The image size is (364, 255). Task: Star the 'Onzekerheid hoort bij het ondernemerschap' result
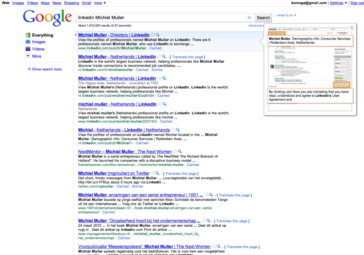(204, 221)
